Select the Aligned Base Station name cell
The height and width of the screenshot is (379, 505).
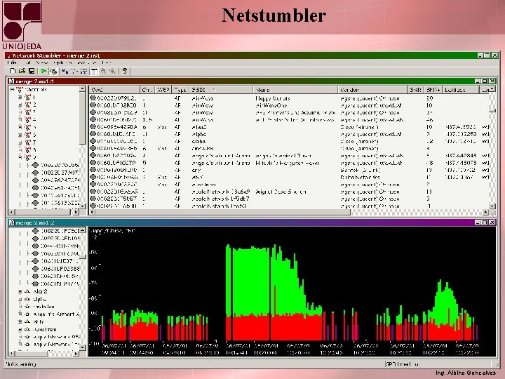281,192
